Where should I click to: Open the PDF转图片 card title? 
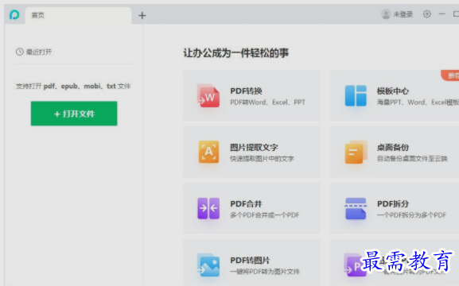click(x=250, y=261)
